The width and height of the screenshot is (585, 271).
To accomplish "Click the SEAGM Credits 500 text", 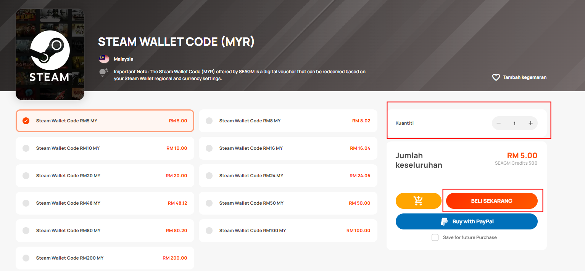I will click(516, 163).
